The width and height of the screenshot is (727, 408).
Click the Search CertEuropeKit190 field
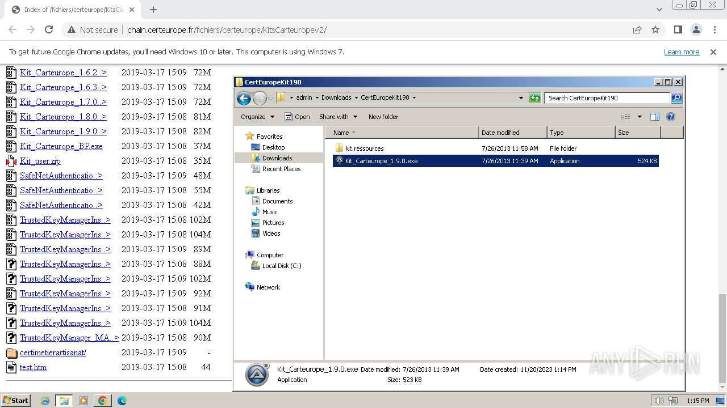point(607,98)
